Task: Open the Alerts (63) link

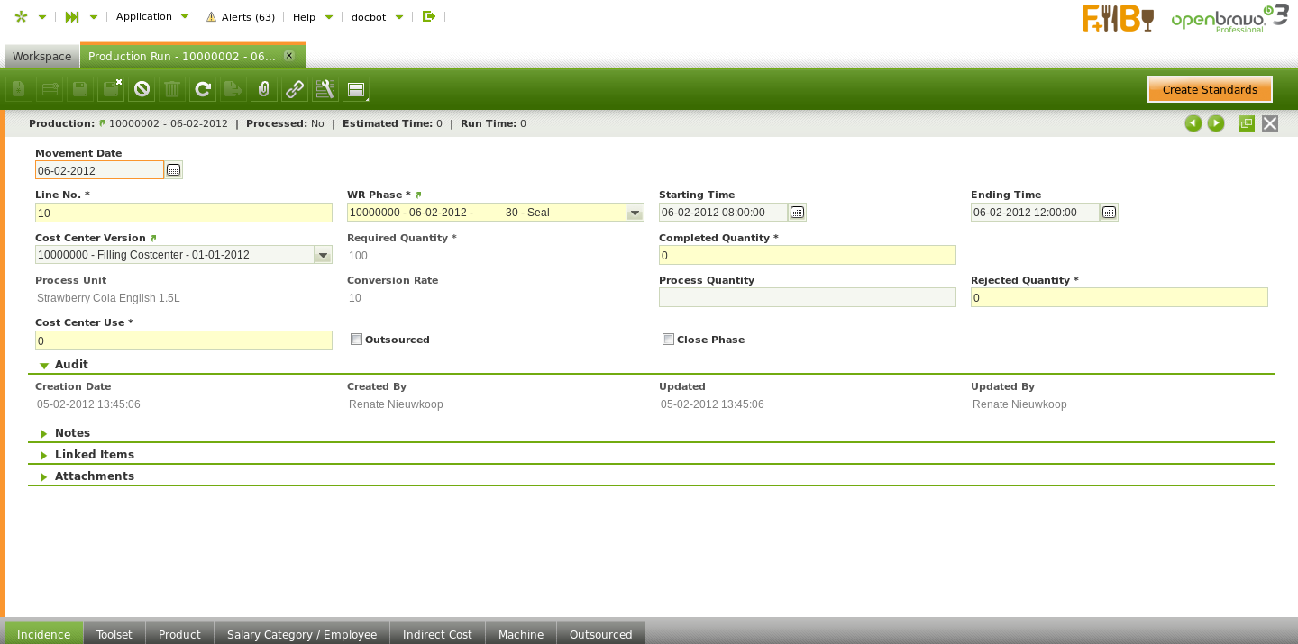Action: pos(241,16)
